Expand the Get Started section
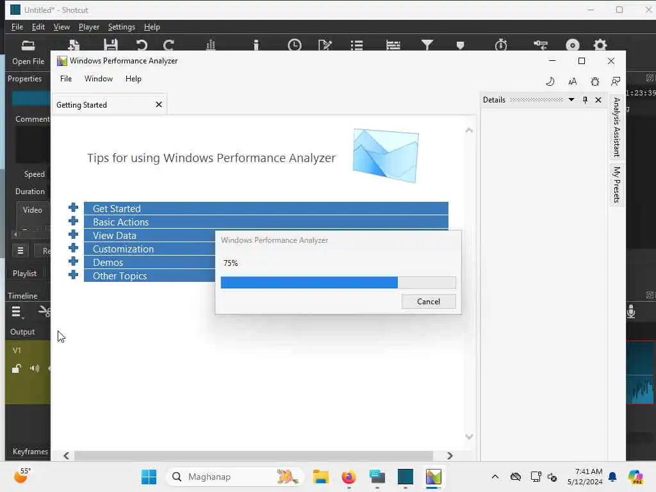 coord(73,208)
